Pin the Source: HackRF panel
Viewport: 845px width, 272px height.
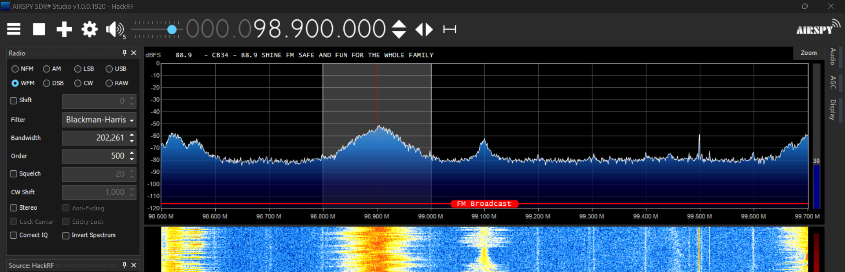pyautogui.click(x=125, y=265)
